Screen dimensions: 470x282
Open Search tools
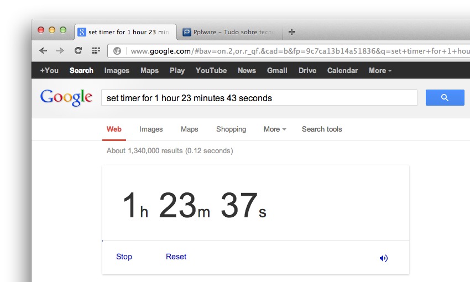[x=322, y=129]
